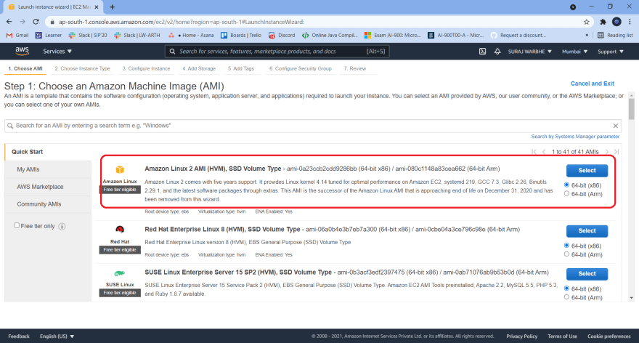This screenshot has height=343, width=639.
Task: Click the AWS services search box
Action: point(277,52)
